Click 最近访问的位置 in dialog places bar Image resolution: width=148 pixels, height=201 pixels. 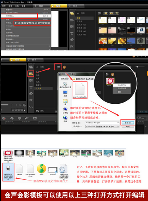click(65, 85)
